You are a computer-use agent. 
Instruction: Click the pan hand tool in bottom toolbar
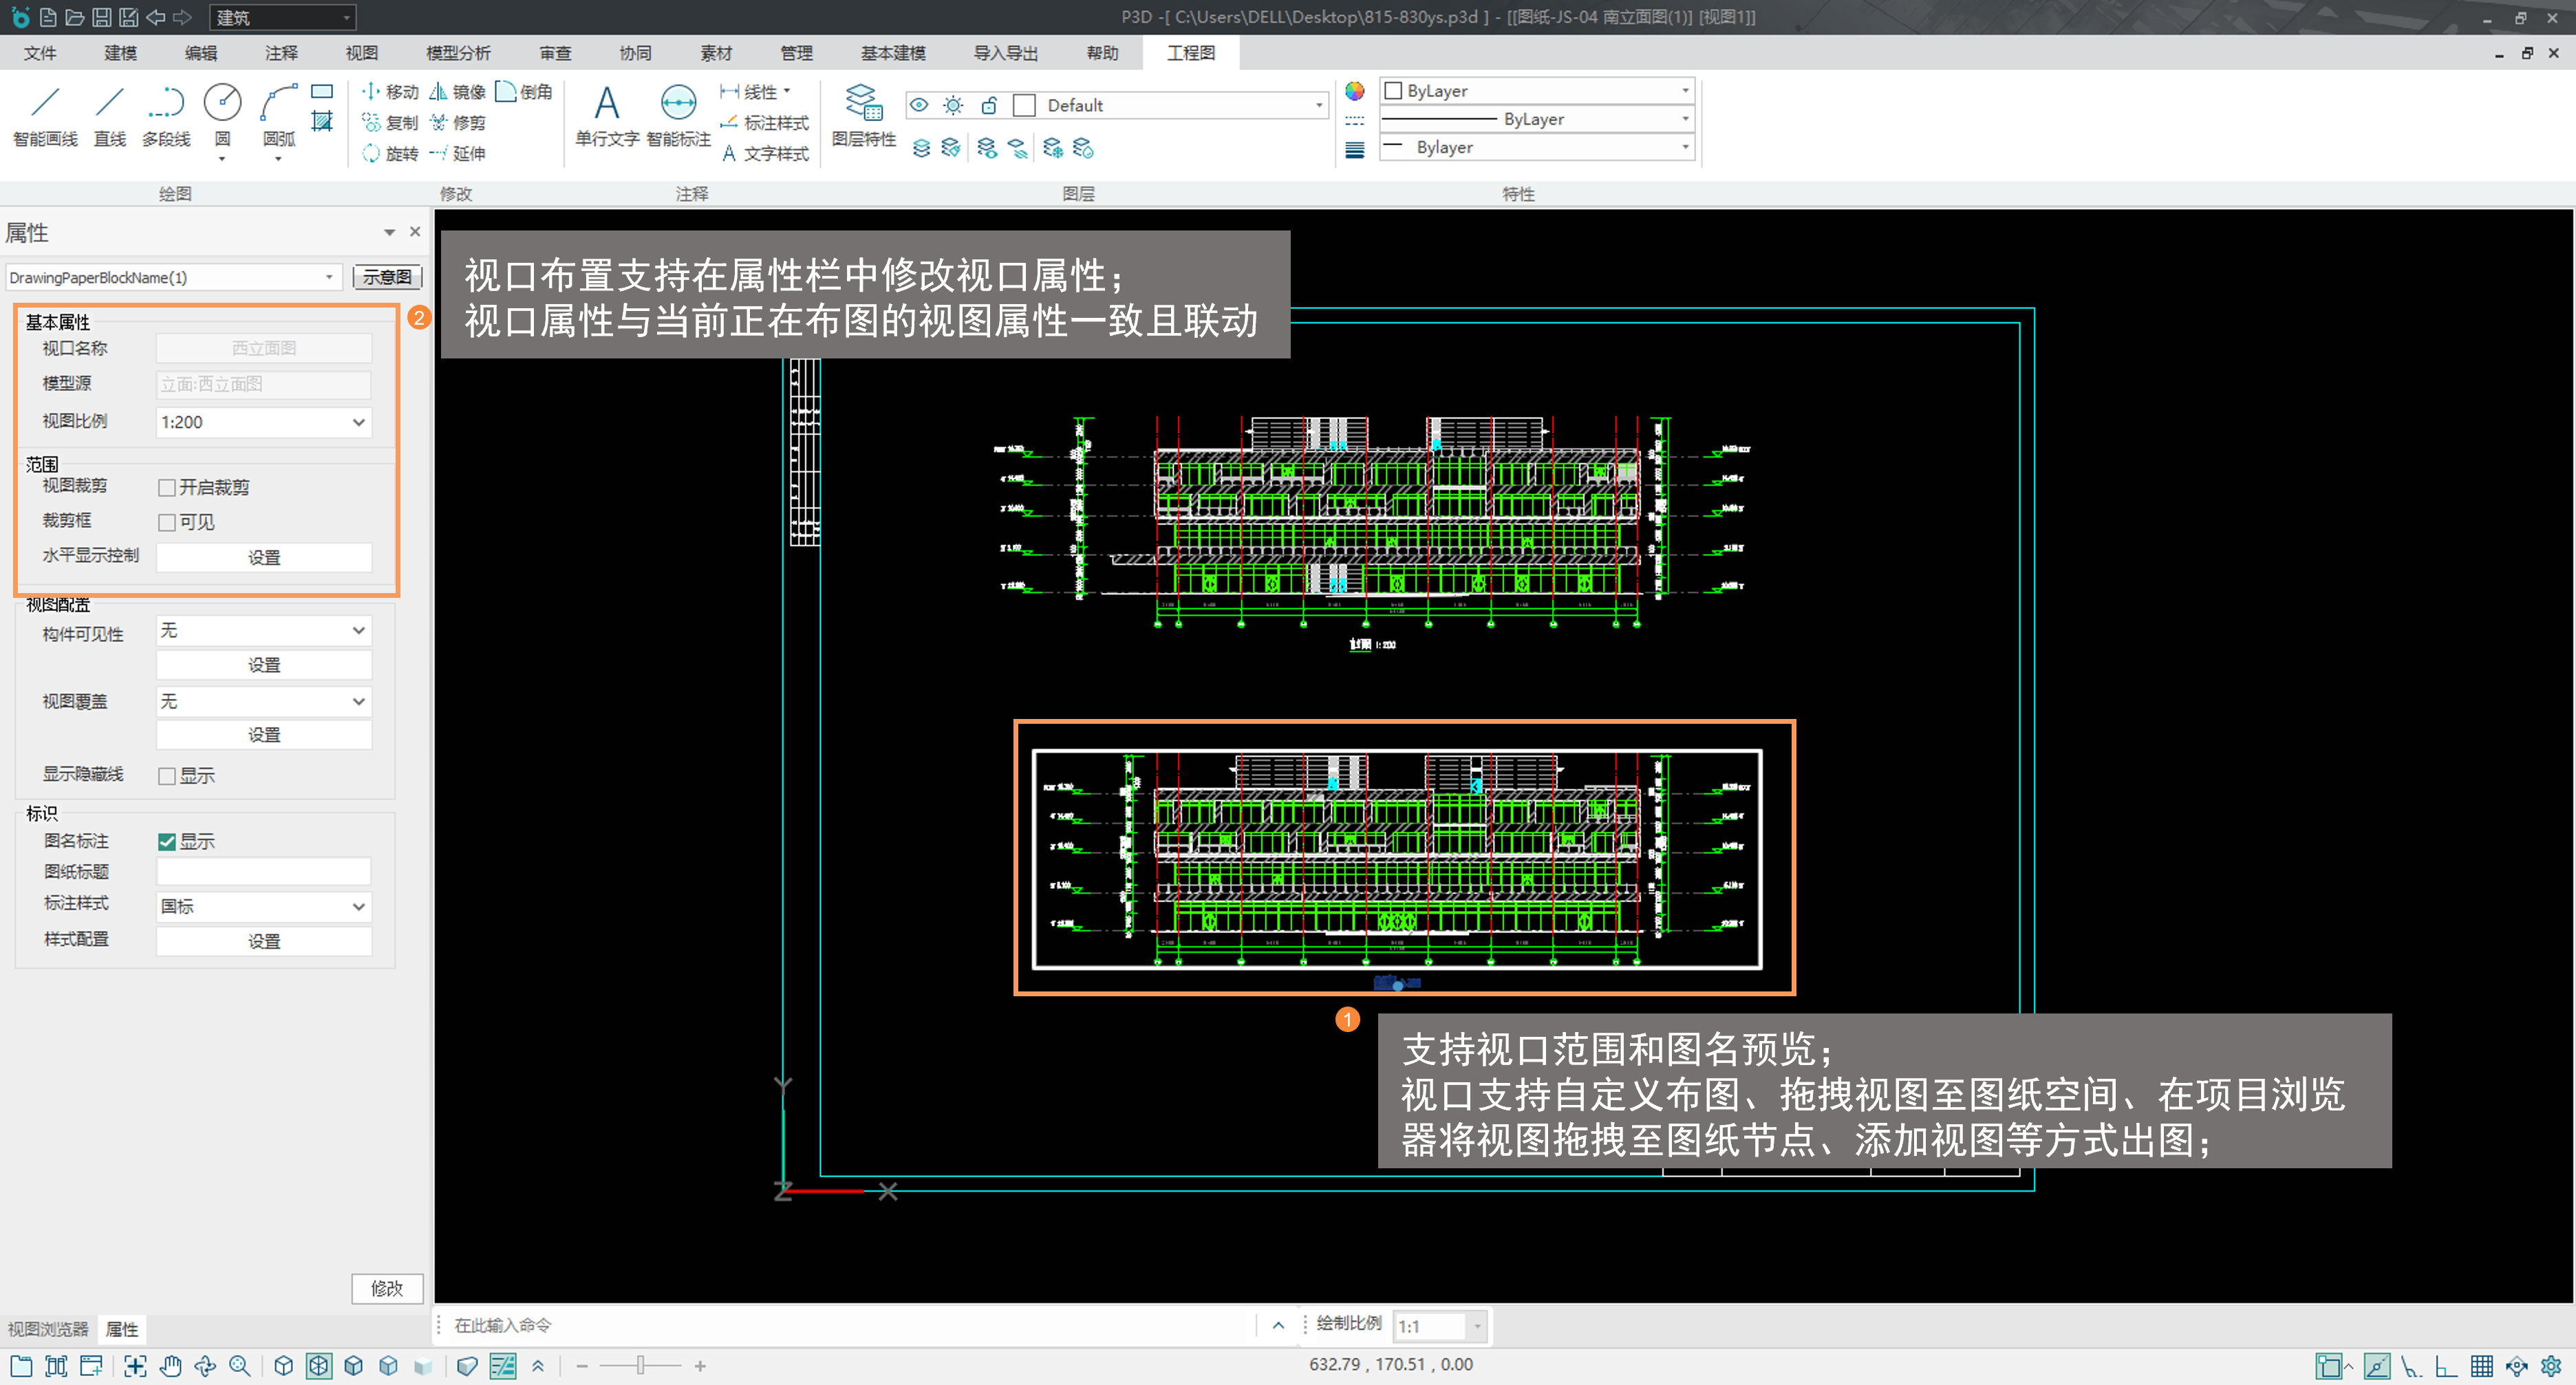(170, 1366)
